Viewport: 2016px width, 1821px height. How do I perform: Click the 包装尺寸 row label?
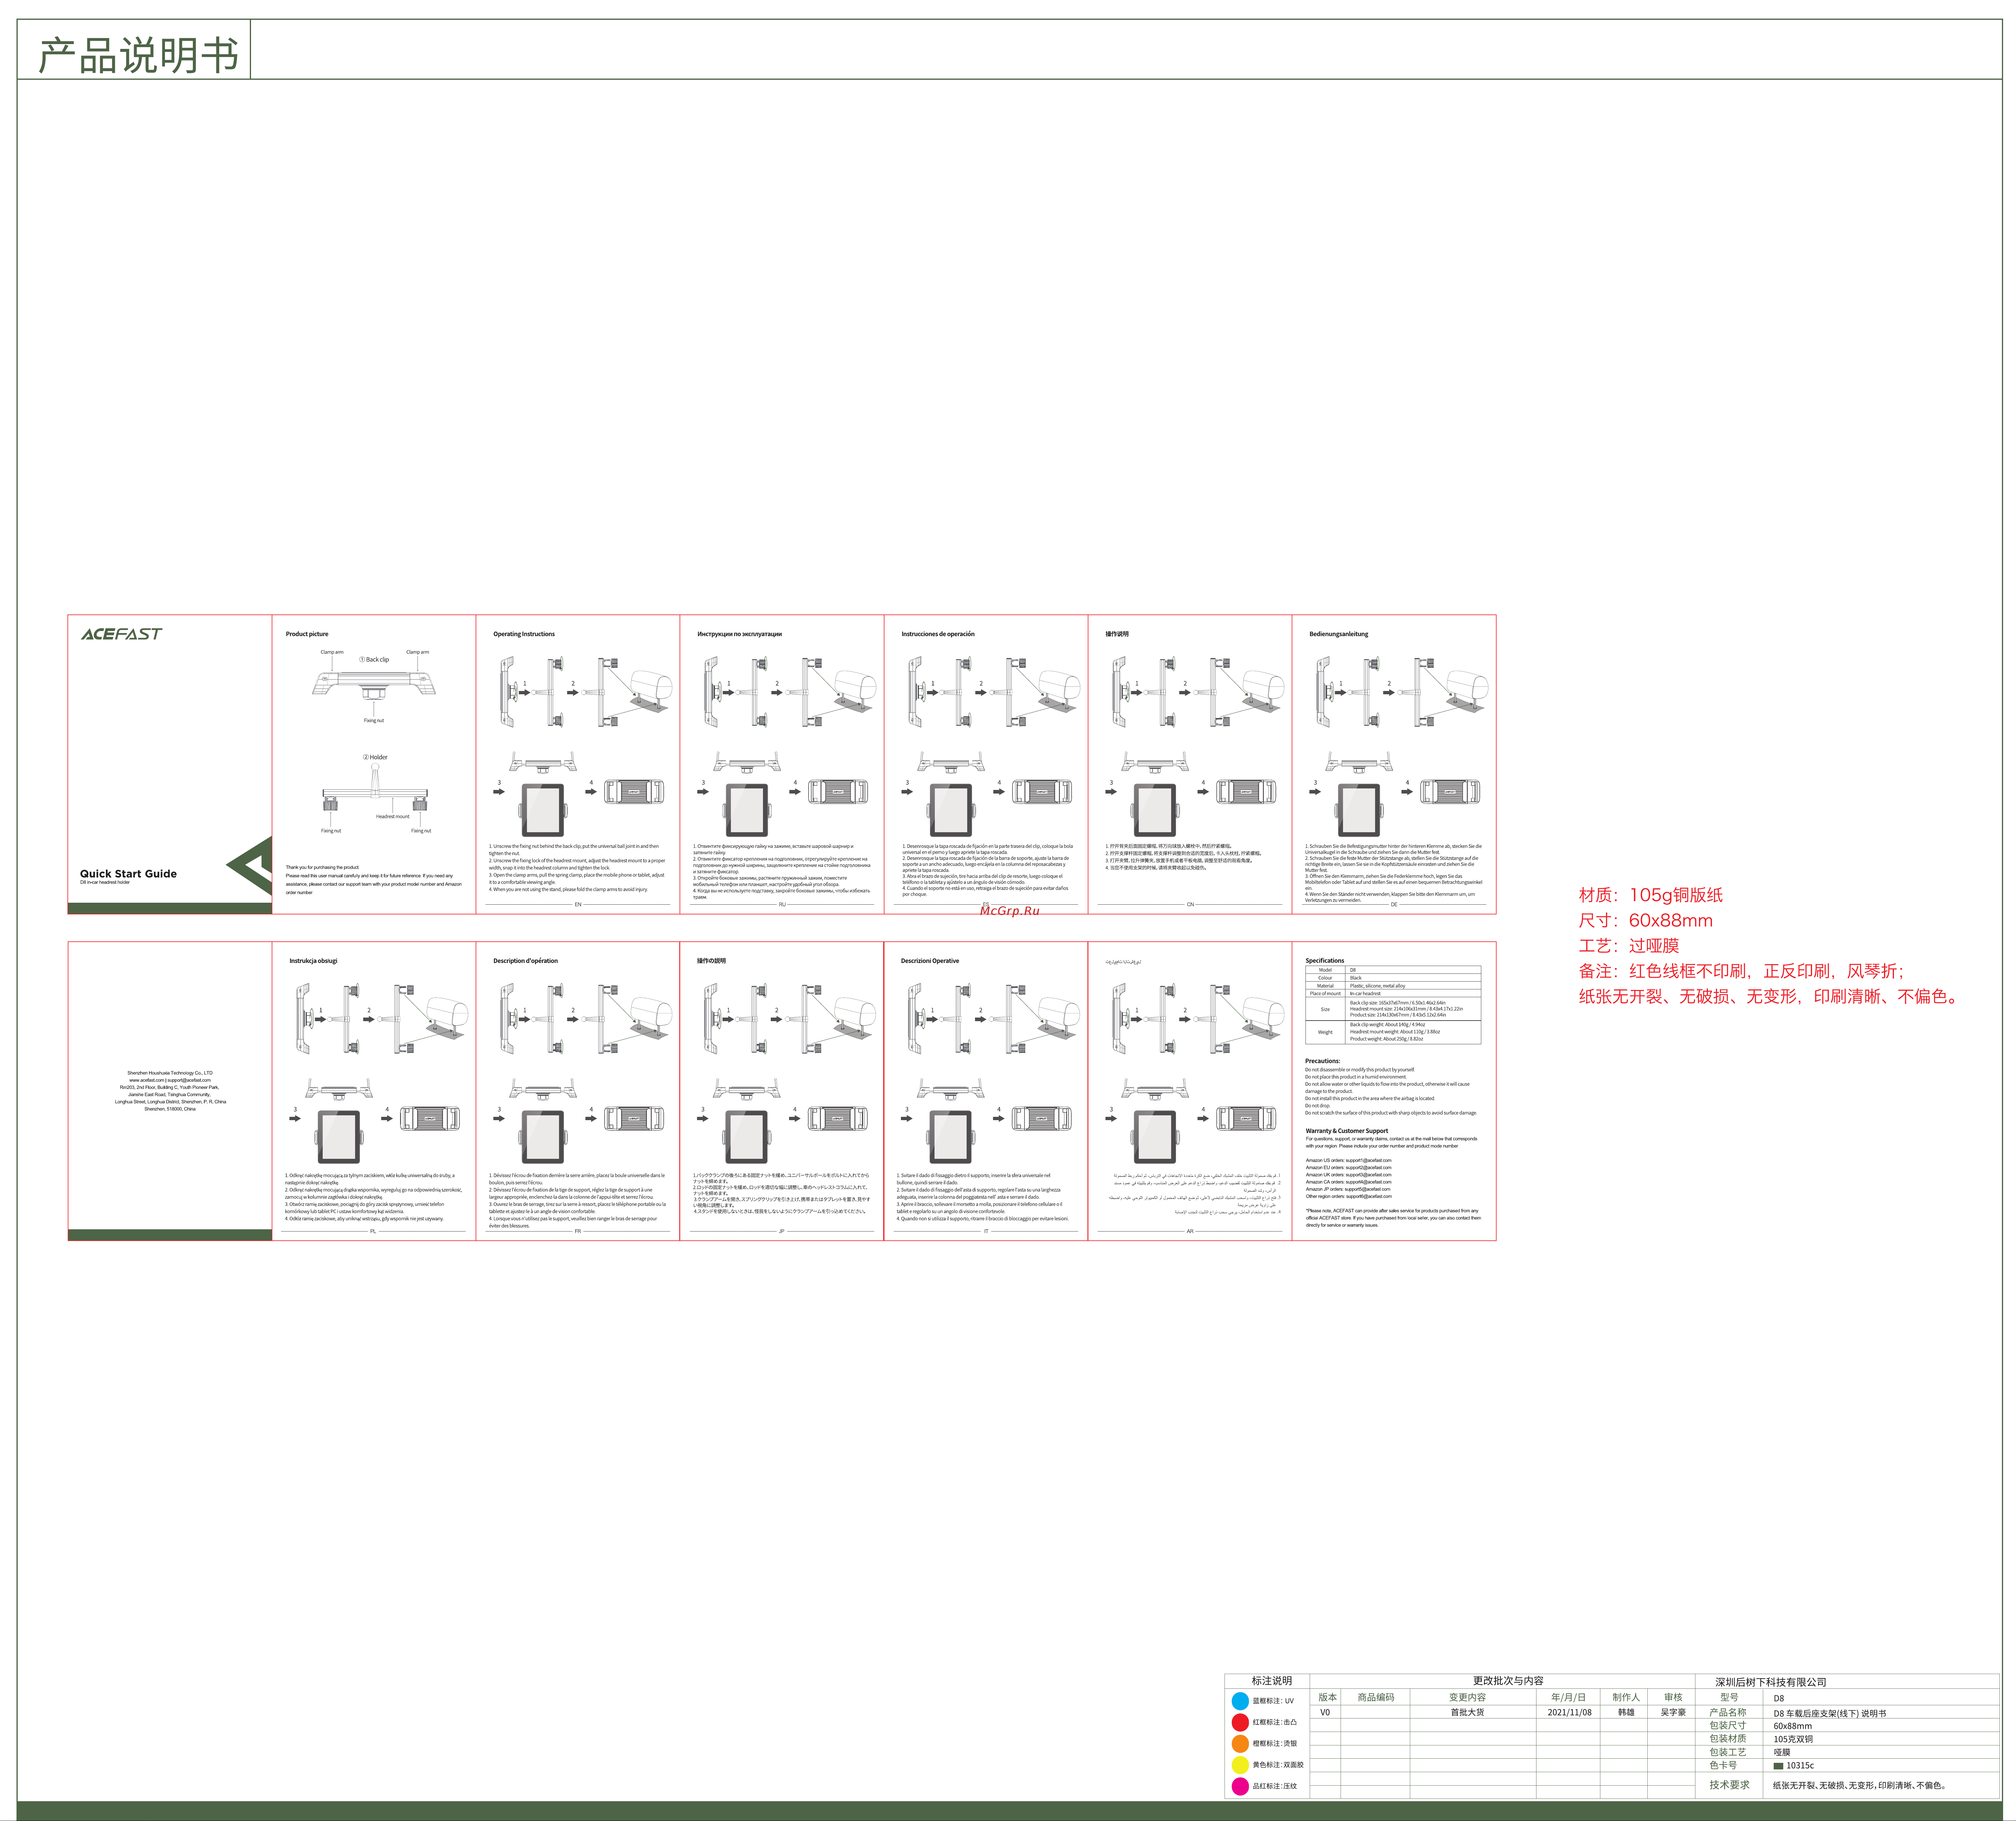pyautogui.click(x=1728, y=1725)
